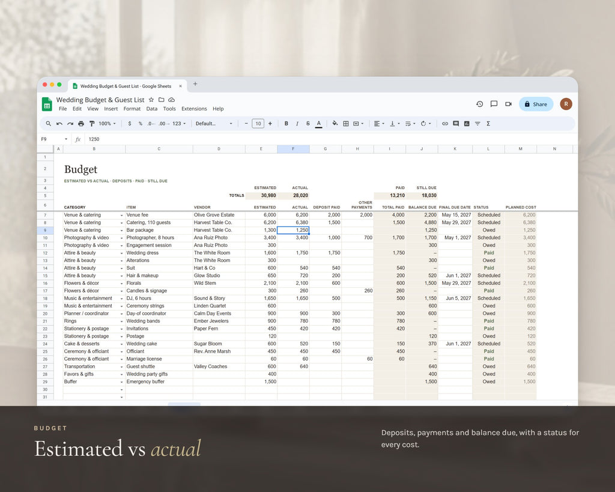Open the search menus magnifier icon
Image resolution: width=615 pixels, height=492 pixels.
48,124
